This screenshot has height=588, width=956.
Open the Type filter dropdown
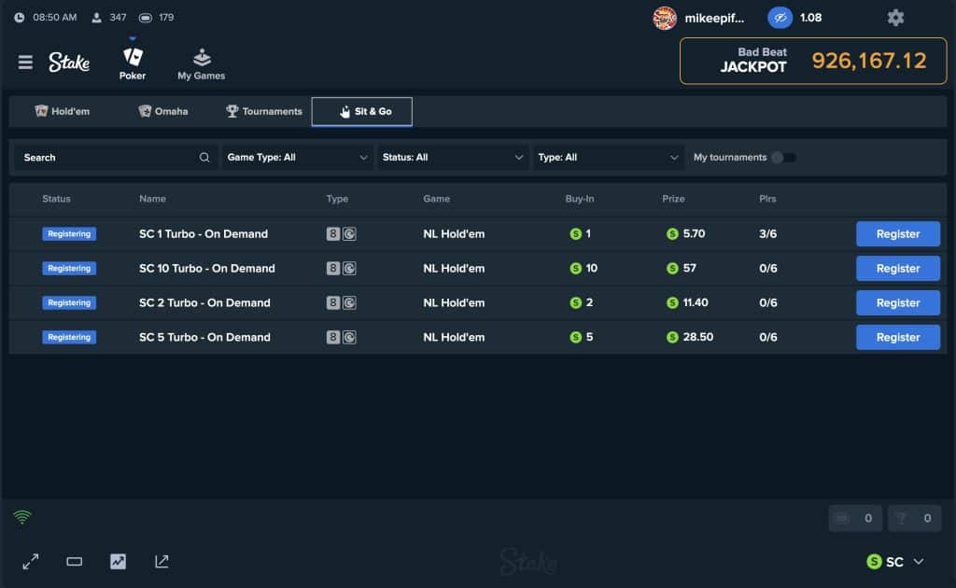pyautogui.click(x=609, y=158)
